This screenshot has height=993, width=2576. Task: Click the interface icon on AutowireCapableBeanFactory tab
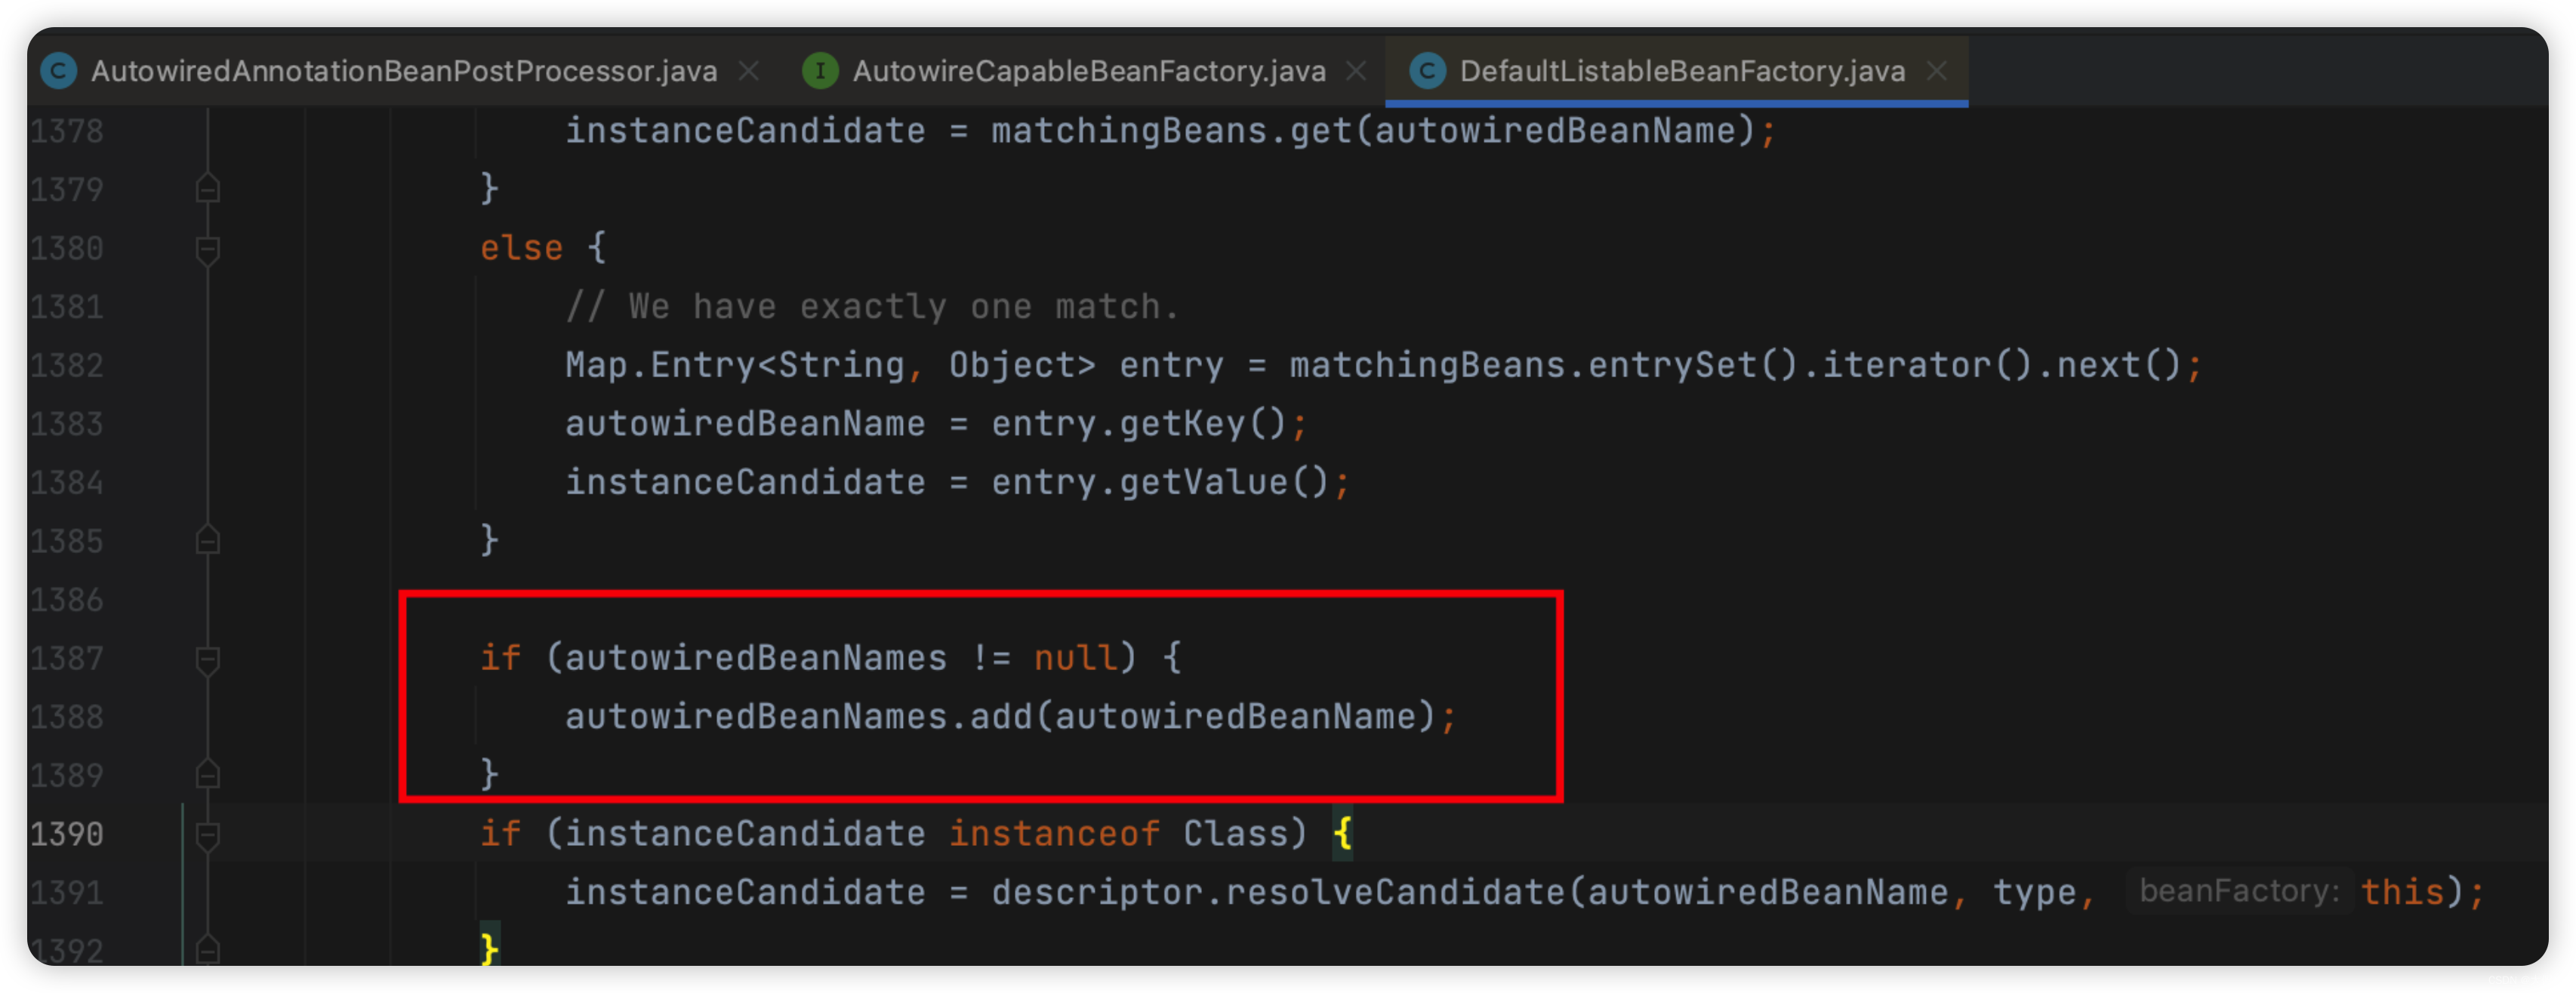point(820,71)
